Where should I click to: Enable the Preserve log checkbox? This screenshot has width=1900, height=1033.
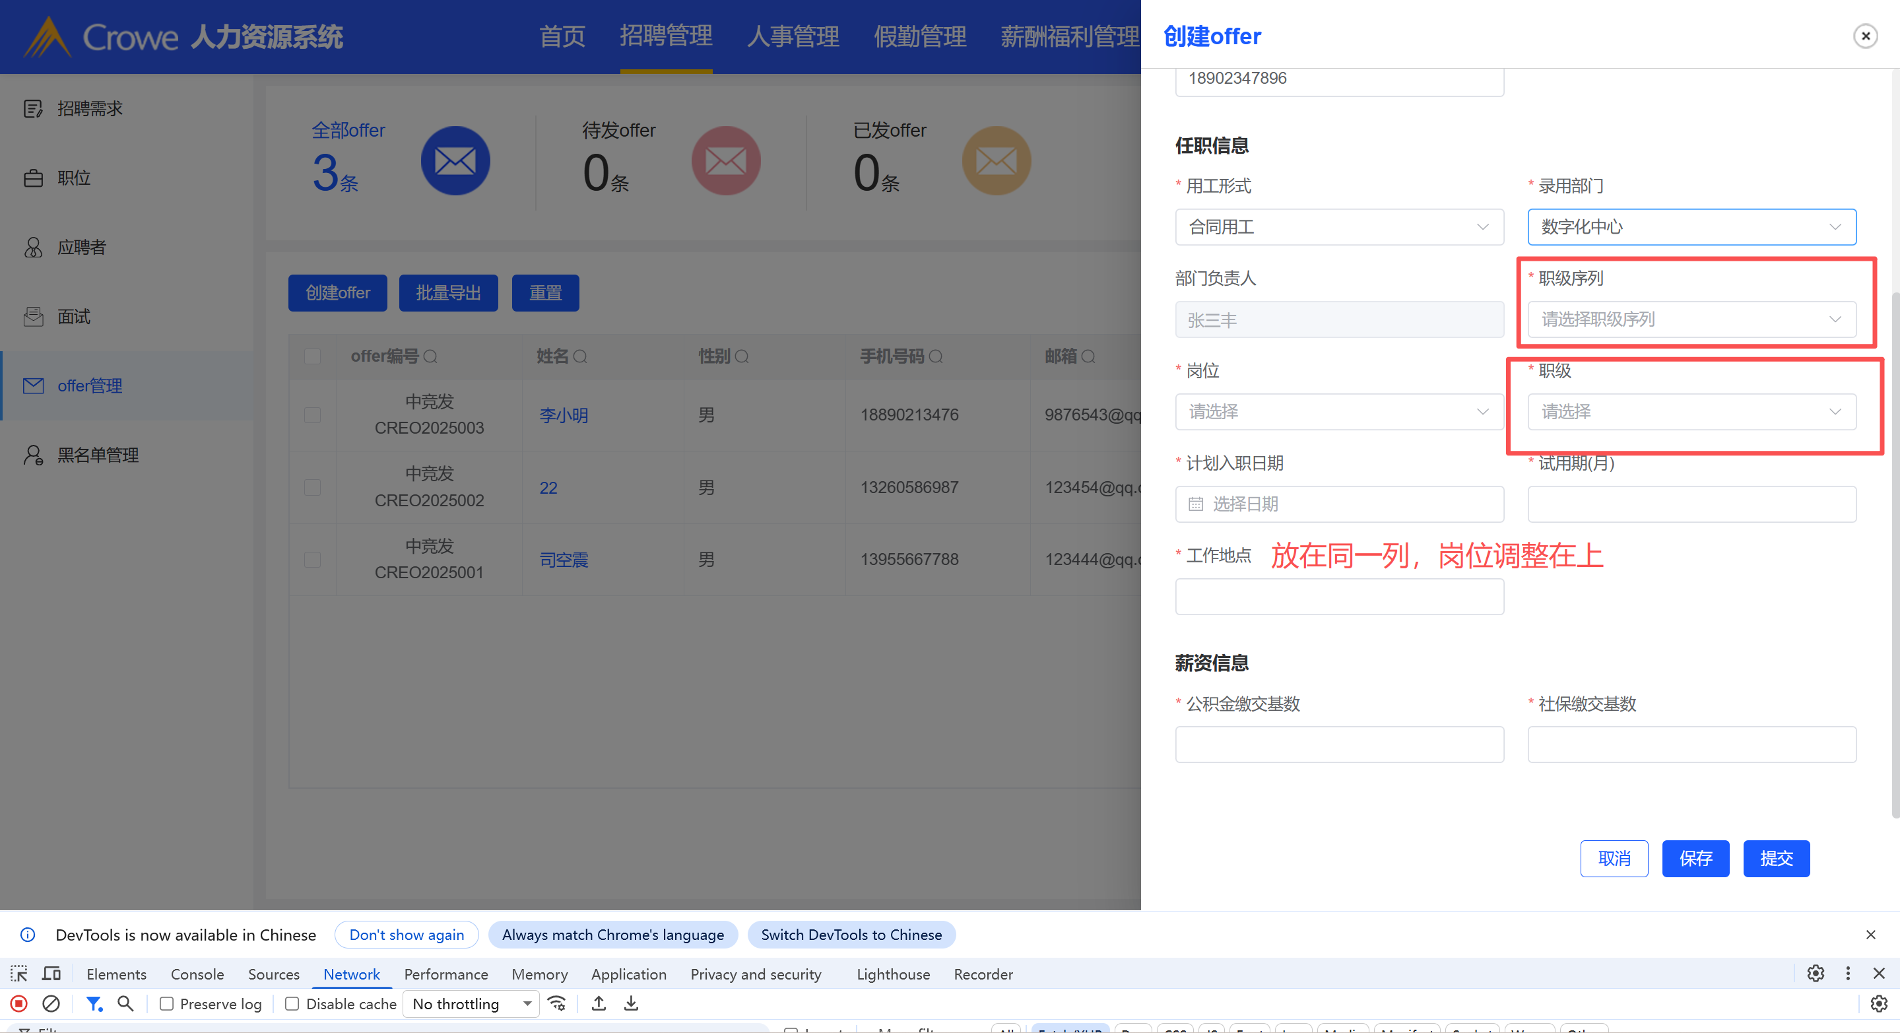(x=167, y=1003)
